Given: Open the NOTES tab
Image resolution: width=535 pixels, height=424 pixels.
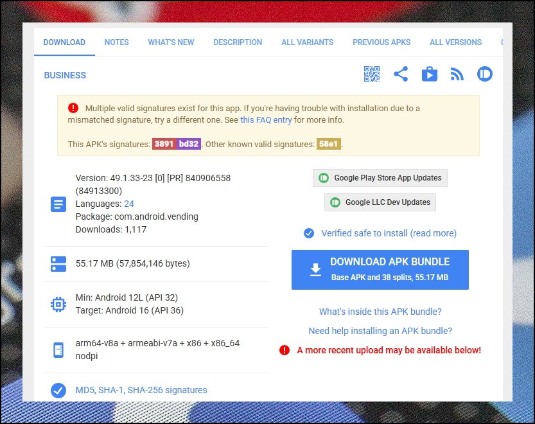Looking at the screenshot, I should point(116,42).
